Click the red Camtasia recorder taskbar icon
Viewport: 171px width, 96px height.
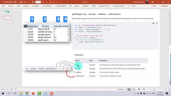pos(52,93)
